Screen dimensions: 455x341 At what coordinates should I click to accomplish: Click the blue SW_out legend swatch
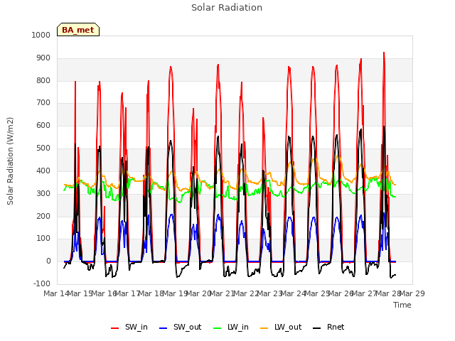pos(164,328)
